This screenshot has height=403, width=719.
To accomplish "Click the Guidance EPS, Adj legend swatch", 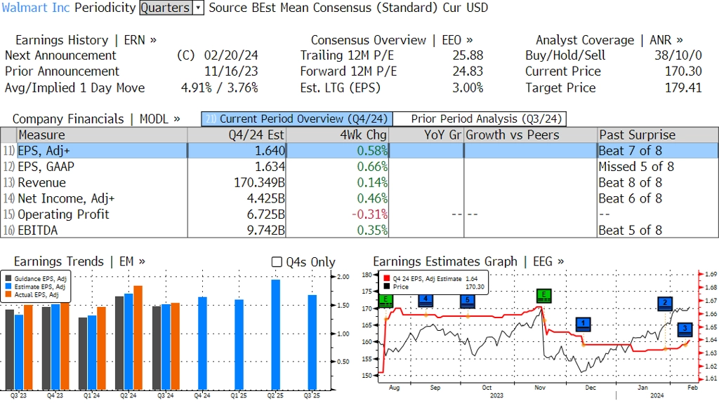I will [8, 278].
